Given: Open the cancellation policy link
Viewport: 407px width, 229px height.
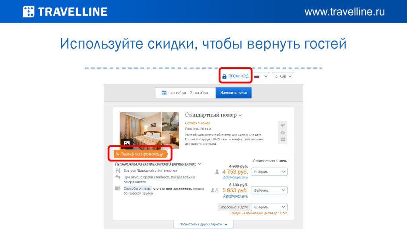Looking at the screenshot, I should (159, 179).
